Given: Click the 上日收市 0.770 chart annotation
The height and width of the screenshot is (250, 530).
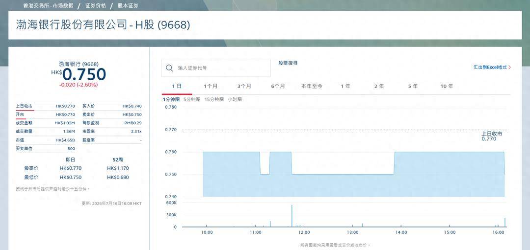Looking at the screenshot, I should pos(492,136).
